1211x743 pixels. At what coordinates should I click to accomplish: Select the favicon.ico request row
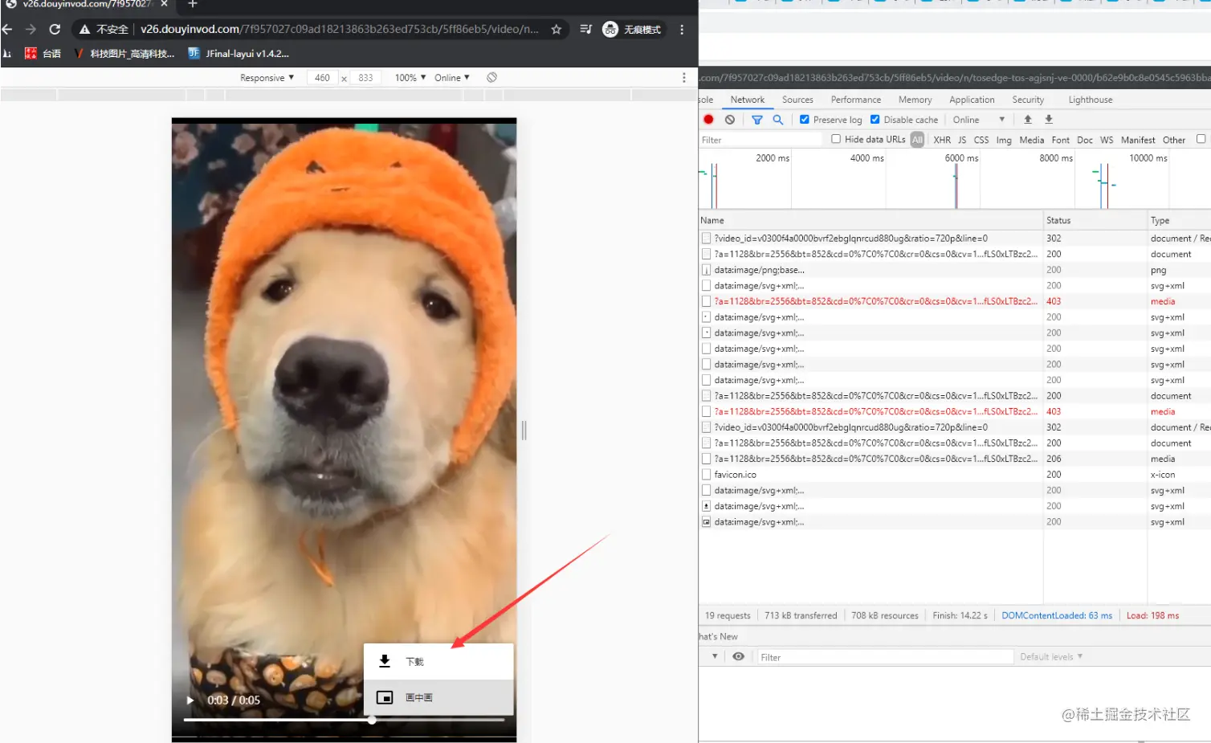955,475
